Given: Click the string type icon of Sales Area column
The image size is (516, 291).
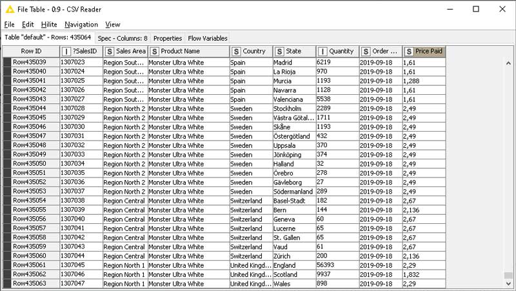Looking at the screenshot, I should click(110, 52).
